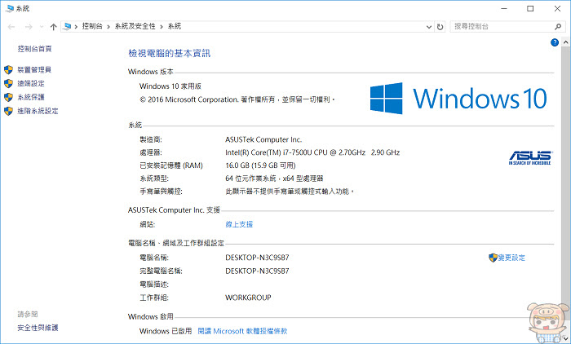The width and height of the screenshot is (571, 344).
Task: Click shield icon next to 變更設定
Action: point(493,258)
